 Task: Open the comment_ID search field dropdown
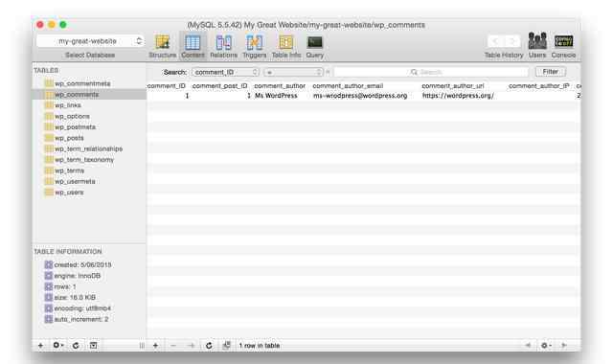pos(226,72)
